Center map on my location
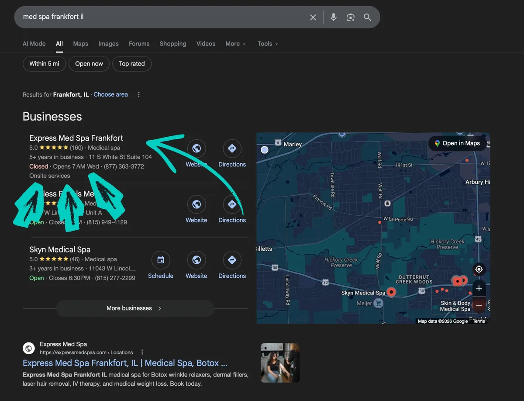Image resolution: width=524 pixels, height=401 pixels. pyautogui.click(x=479, y=269)
